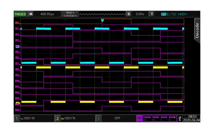Viewport: 214px width, 133px height.
Task: Click the USB connection status icon
Action: point(180,118)
